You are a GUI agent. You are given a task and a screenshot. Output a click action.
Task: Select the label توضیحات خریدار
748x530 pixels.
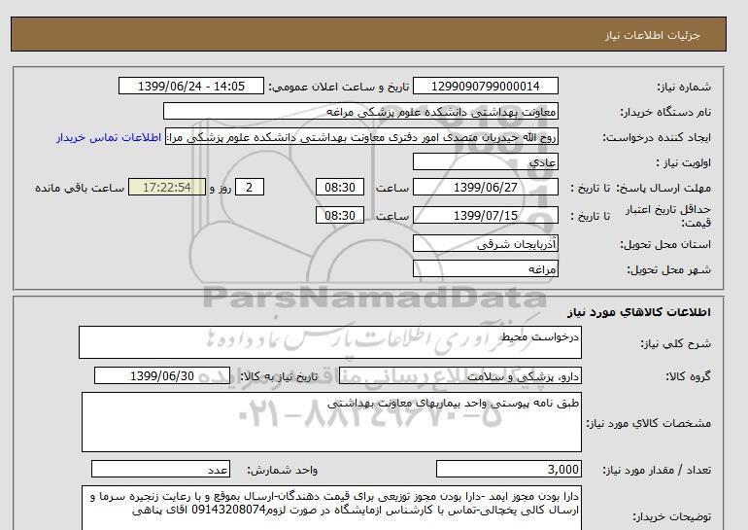(671, 516)
